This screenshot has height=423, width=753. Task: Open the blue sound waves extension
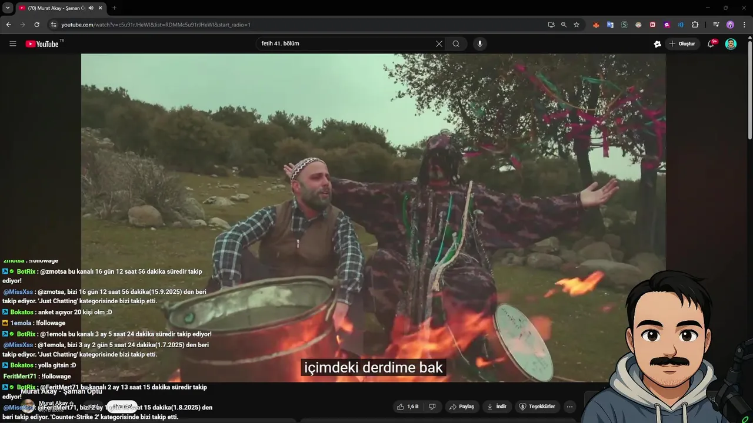coord(681,25)
